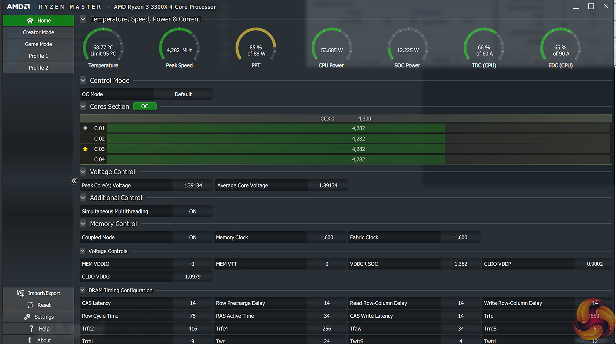This screenshot has height=344, width=616.
Task: Switch to the Creator Mode tab
Action: click(38, 32)
